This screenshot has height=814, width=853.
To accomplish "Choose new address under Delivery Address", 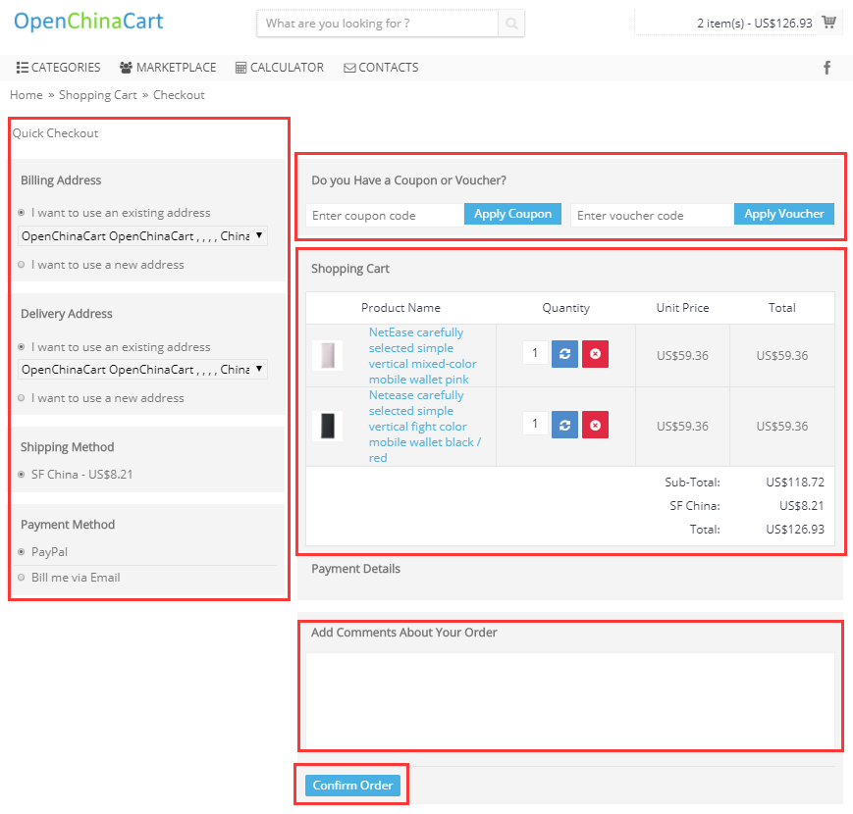I will (x=22, y=398).
